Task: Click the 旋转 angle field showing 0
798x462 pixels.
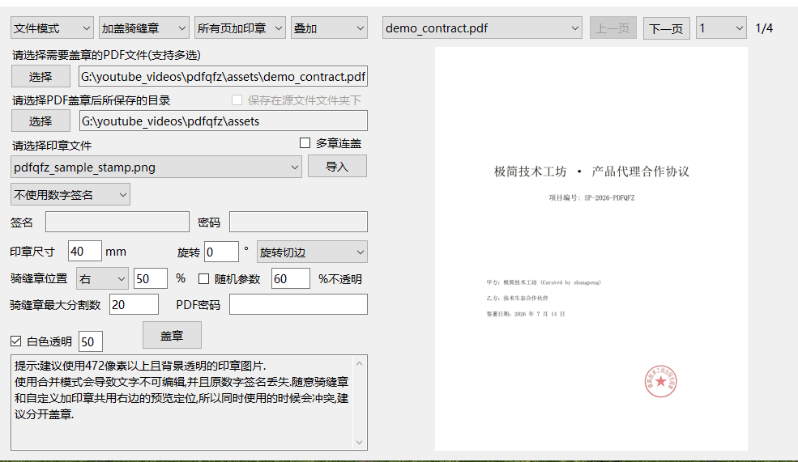Action: click(x=221, y=252)
